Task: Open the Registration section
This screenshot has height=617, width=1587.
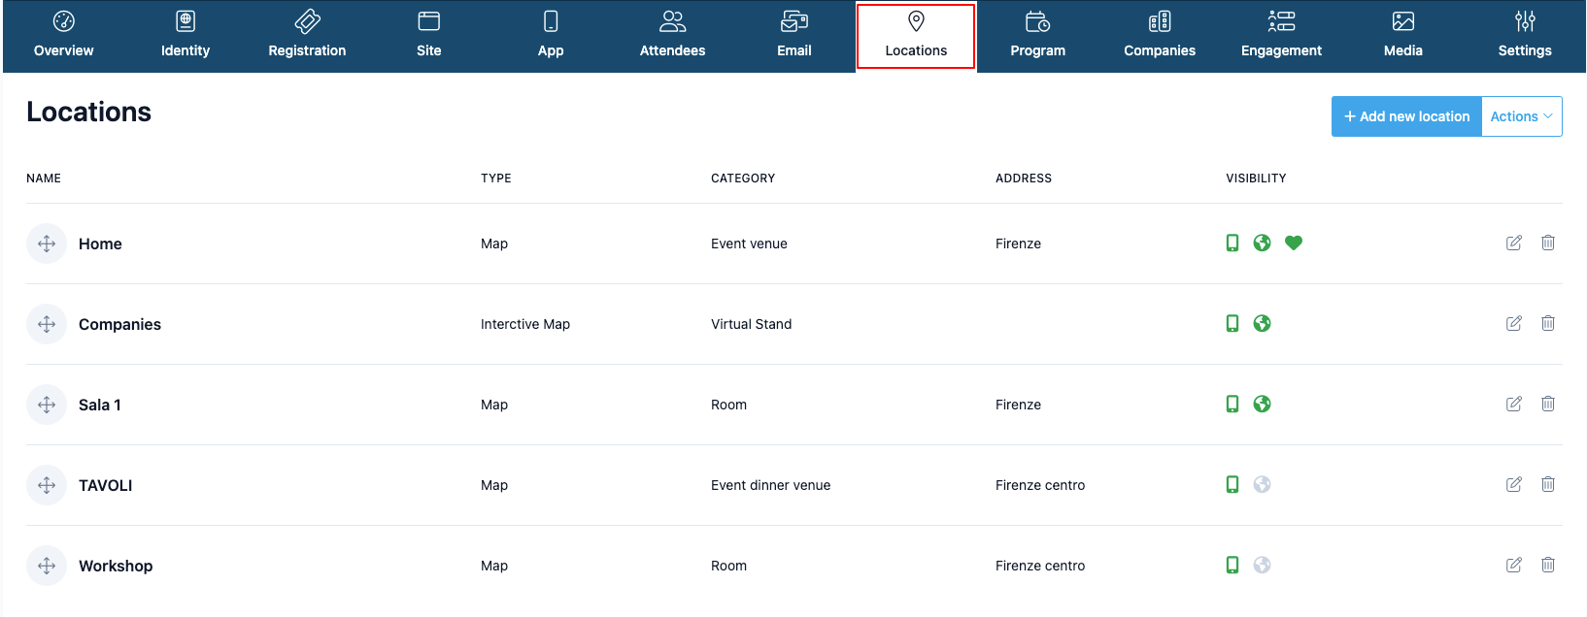Action: pyautogui.click(x=307, y=36)
